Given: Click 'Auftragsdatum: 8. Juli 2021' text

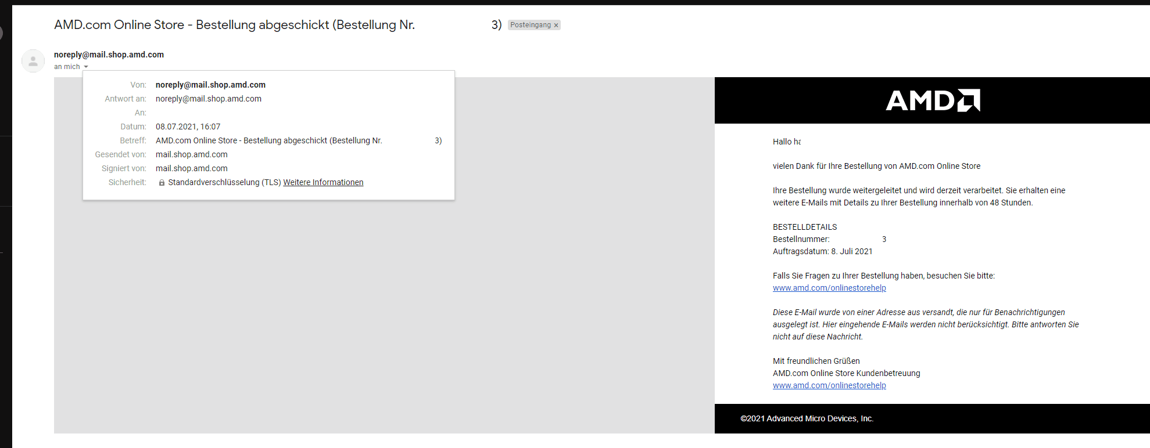Looking at the screenshot, I should pos(823,251).
